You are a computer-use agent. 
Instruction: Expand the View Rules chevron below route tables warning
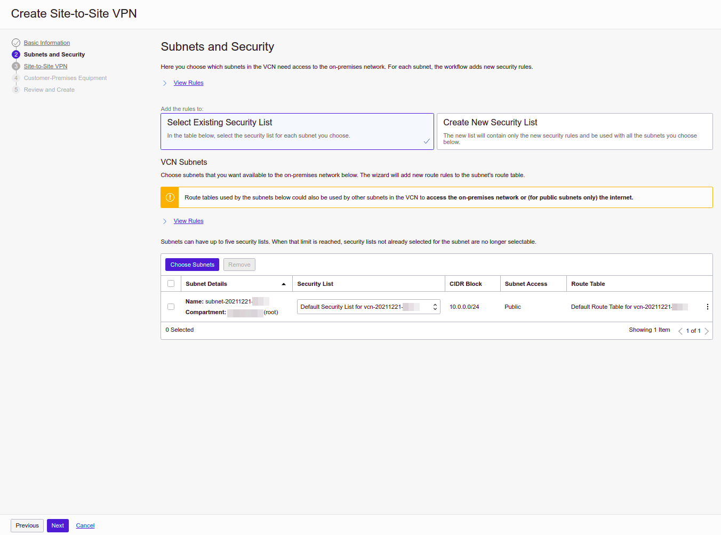click(x=165, y=221)
